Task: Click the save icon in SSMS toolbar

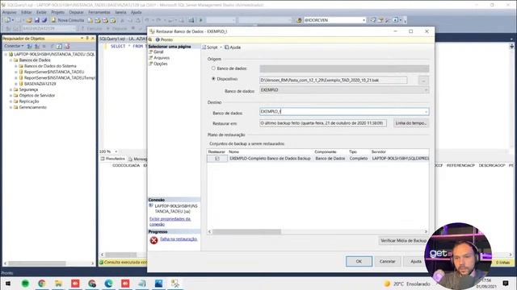Action: tap(36, 20)
